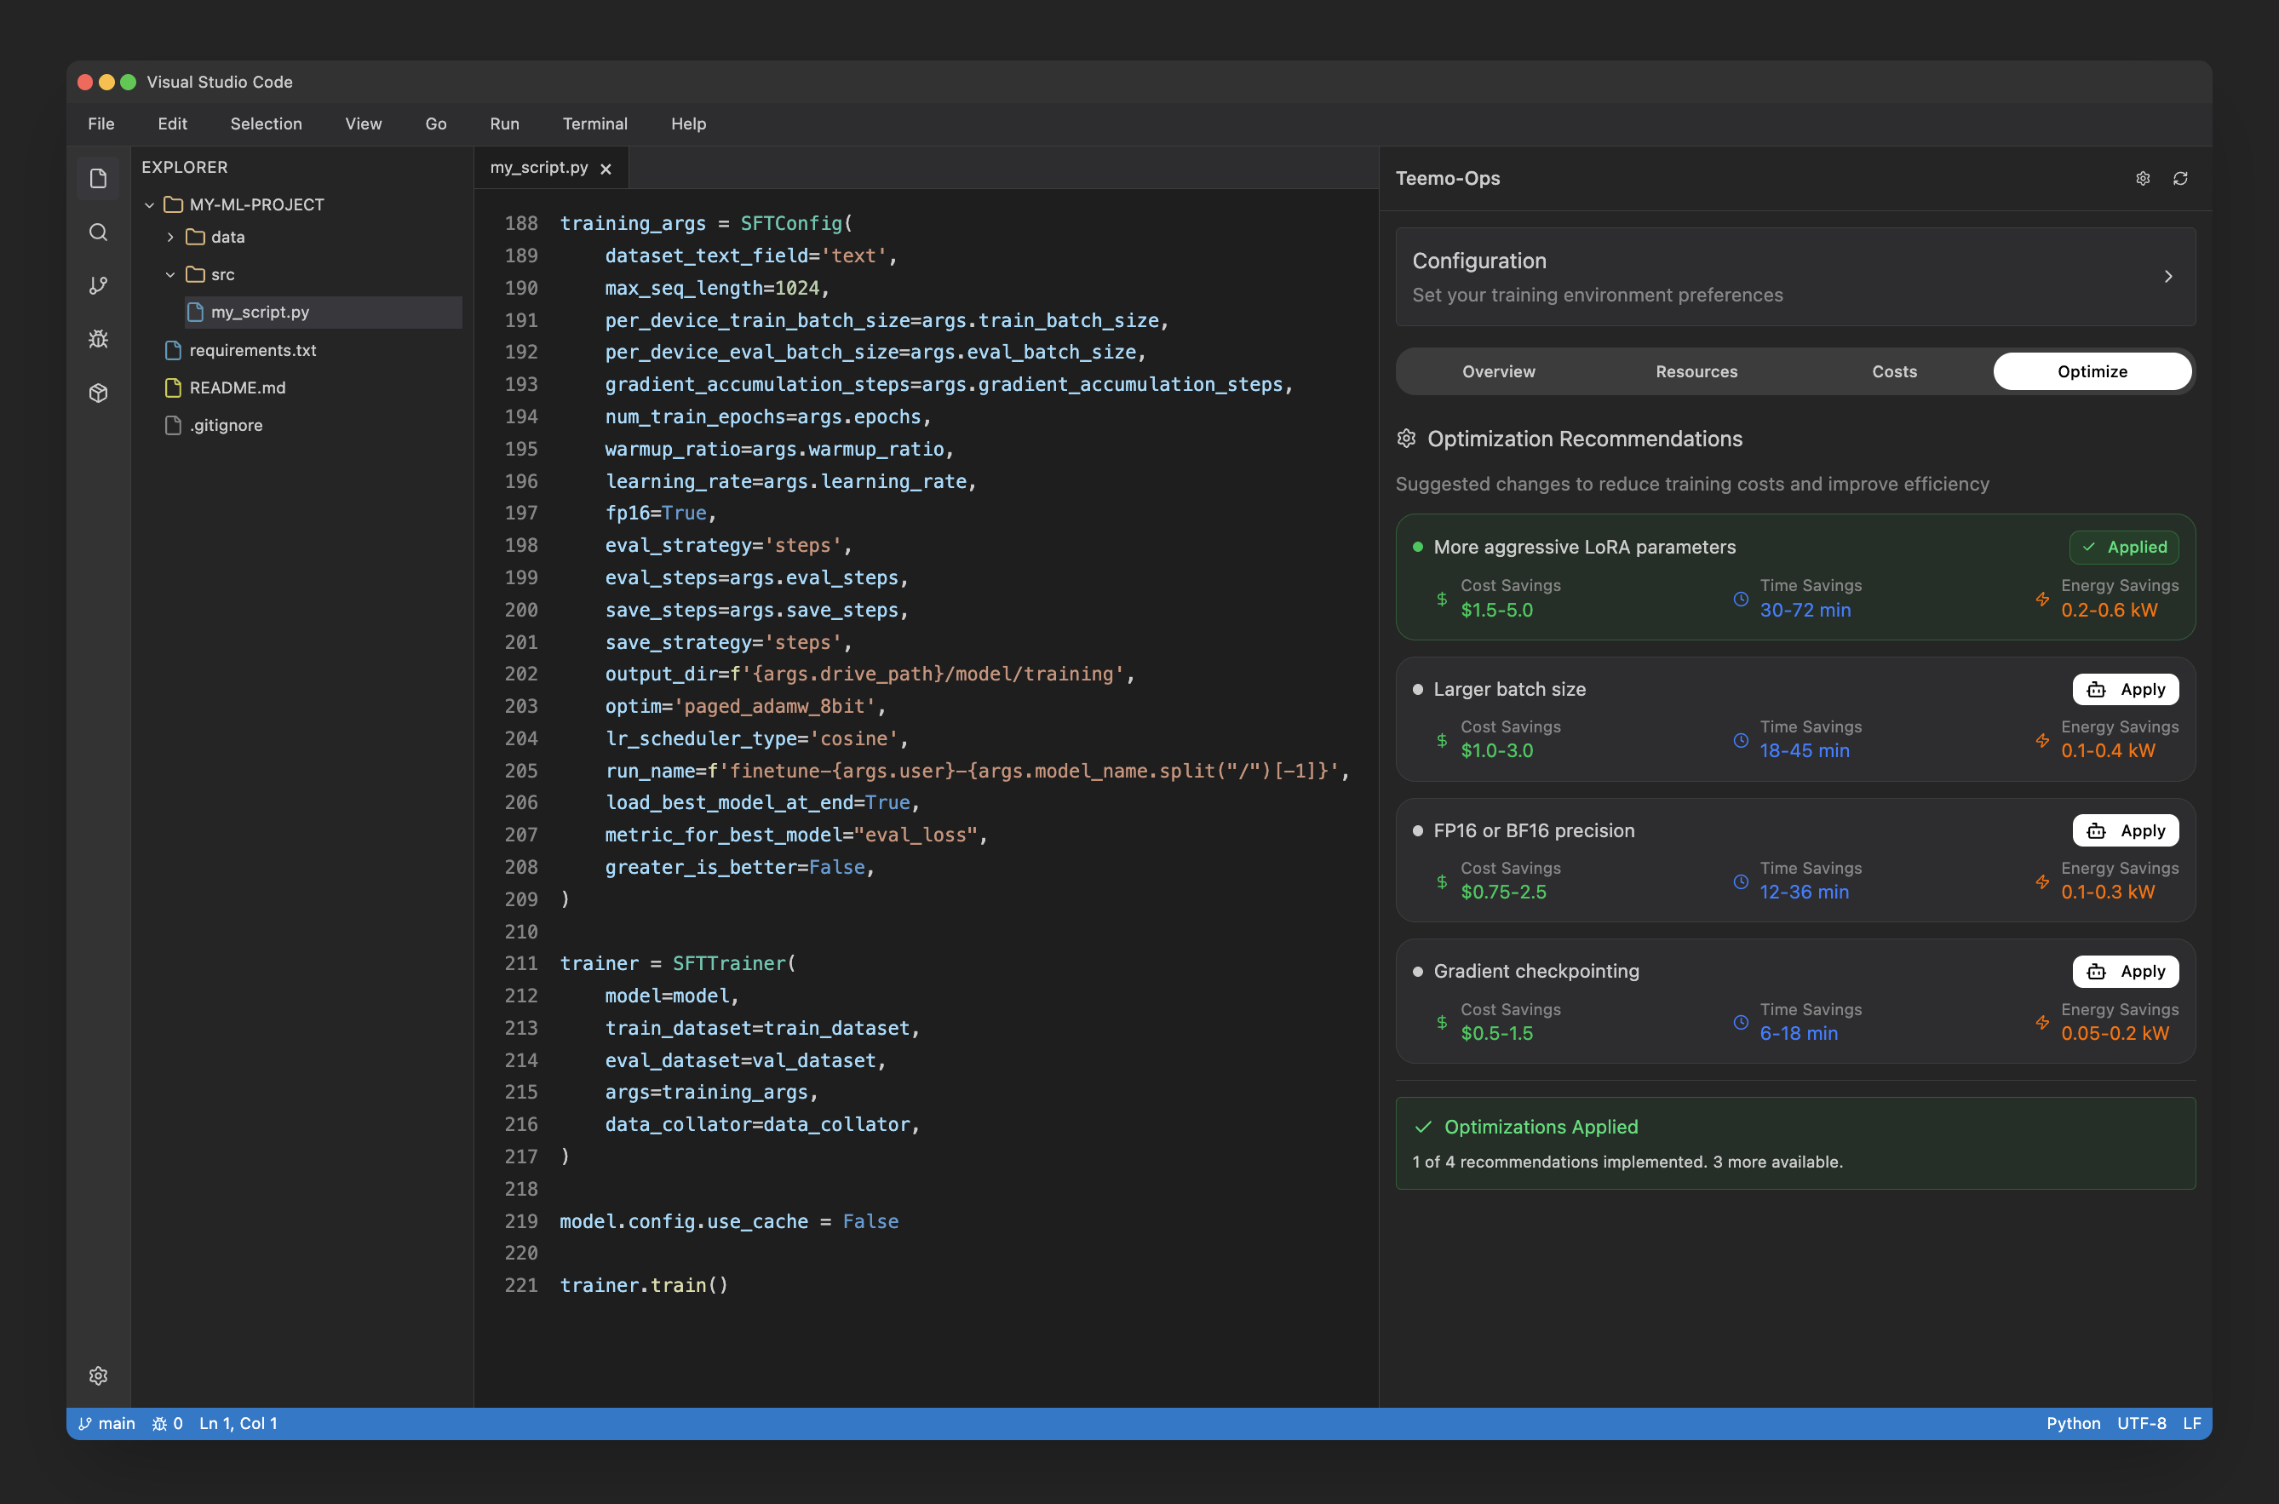Open the Search icon in activity bar
The image size is (2279, 1504).
coord(98,232)
